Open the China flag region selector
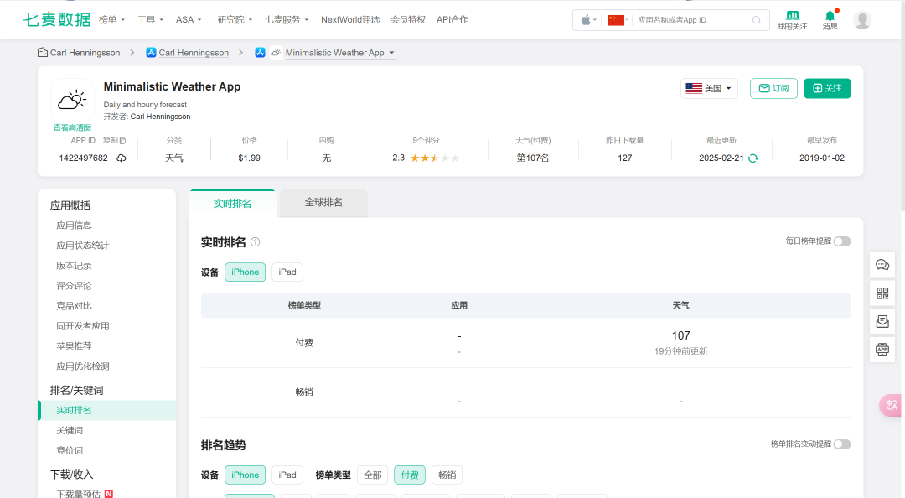Screen dimensions: 905x498 (616, 20)
